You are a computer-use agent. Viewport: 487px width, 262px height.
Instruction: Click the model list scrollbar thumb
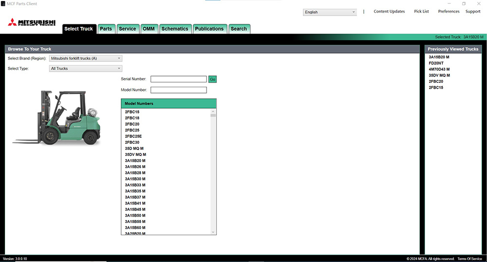pyautogui.click(x=213, y=115)
